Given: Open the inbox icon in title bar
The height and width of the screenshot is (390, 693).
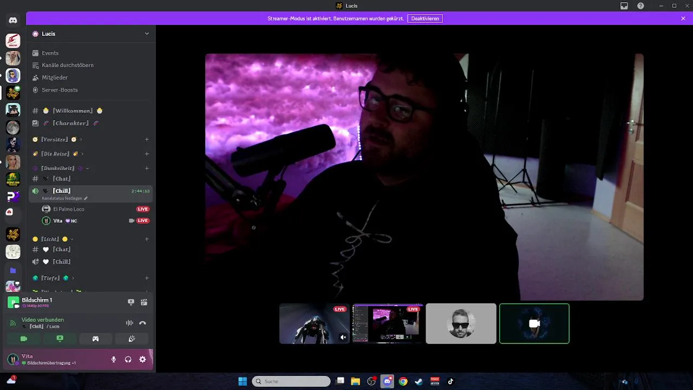Looking at the screenshot, I should (624, 6).
